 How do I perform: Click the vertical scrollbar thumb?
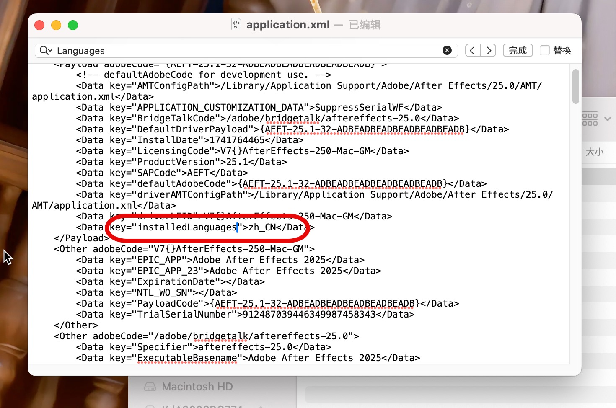[x=576, y=86]
